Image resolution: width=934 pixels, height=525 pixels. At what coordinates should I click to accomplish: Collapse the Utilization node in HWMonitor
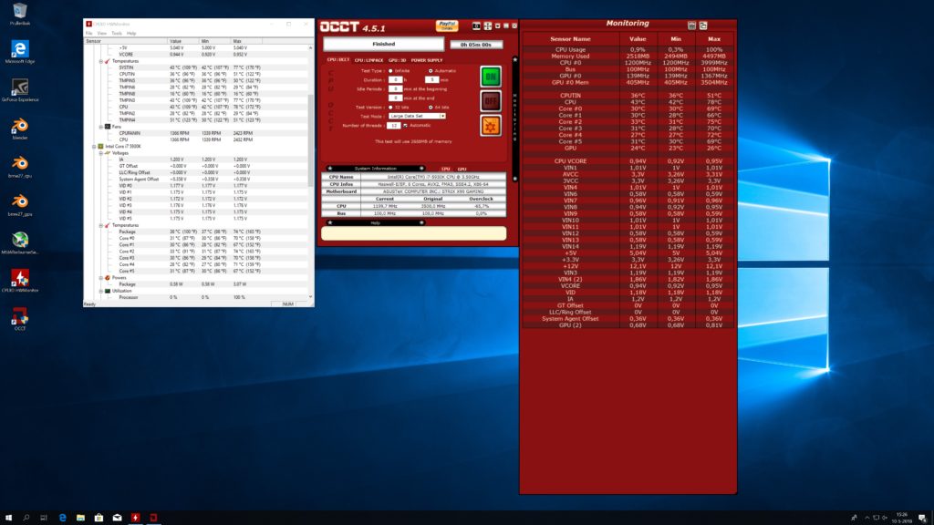tap(100, 291)
